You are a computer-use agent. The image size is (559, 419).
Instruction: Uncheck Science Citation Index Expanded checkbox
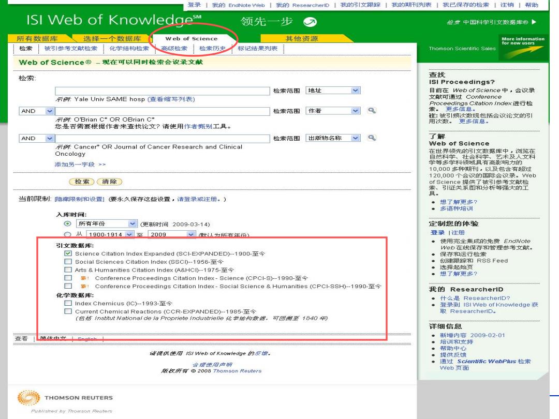click(x=68, y=253)
